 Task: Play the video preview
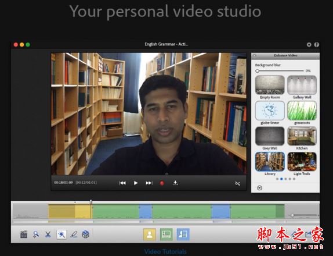pos(136,183)
